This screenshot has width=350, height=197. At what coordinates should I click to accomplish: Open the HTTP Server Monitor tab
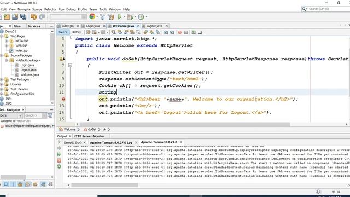tap(89, 136)
